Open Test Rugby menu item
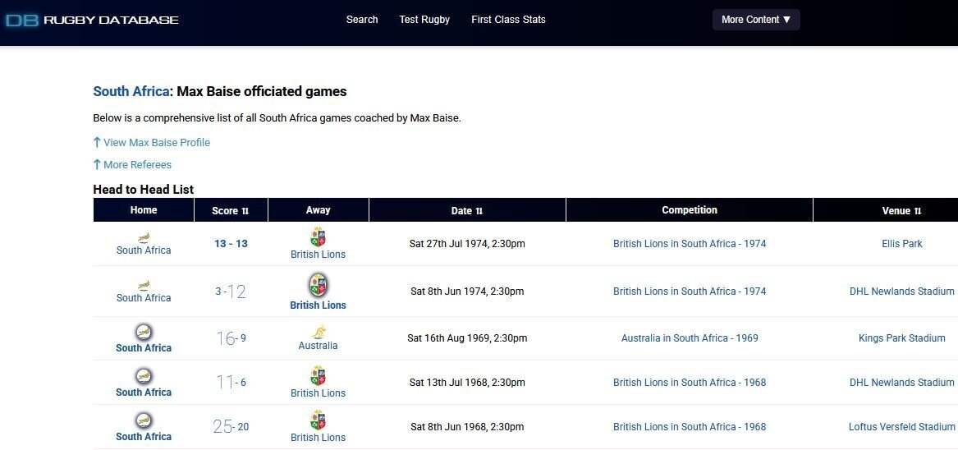Screen dimensions: 958x450 [424, 20]
